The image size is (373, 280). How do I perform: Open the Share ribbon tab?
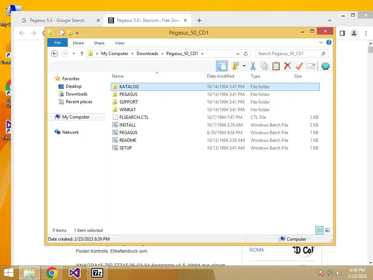point(99,43)
